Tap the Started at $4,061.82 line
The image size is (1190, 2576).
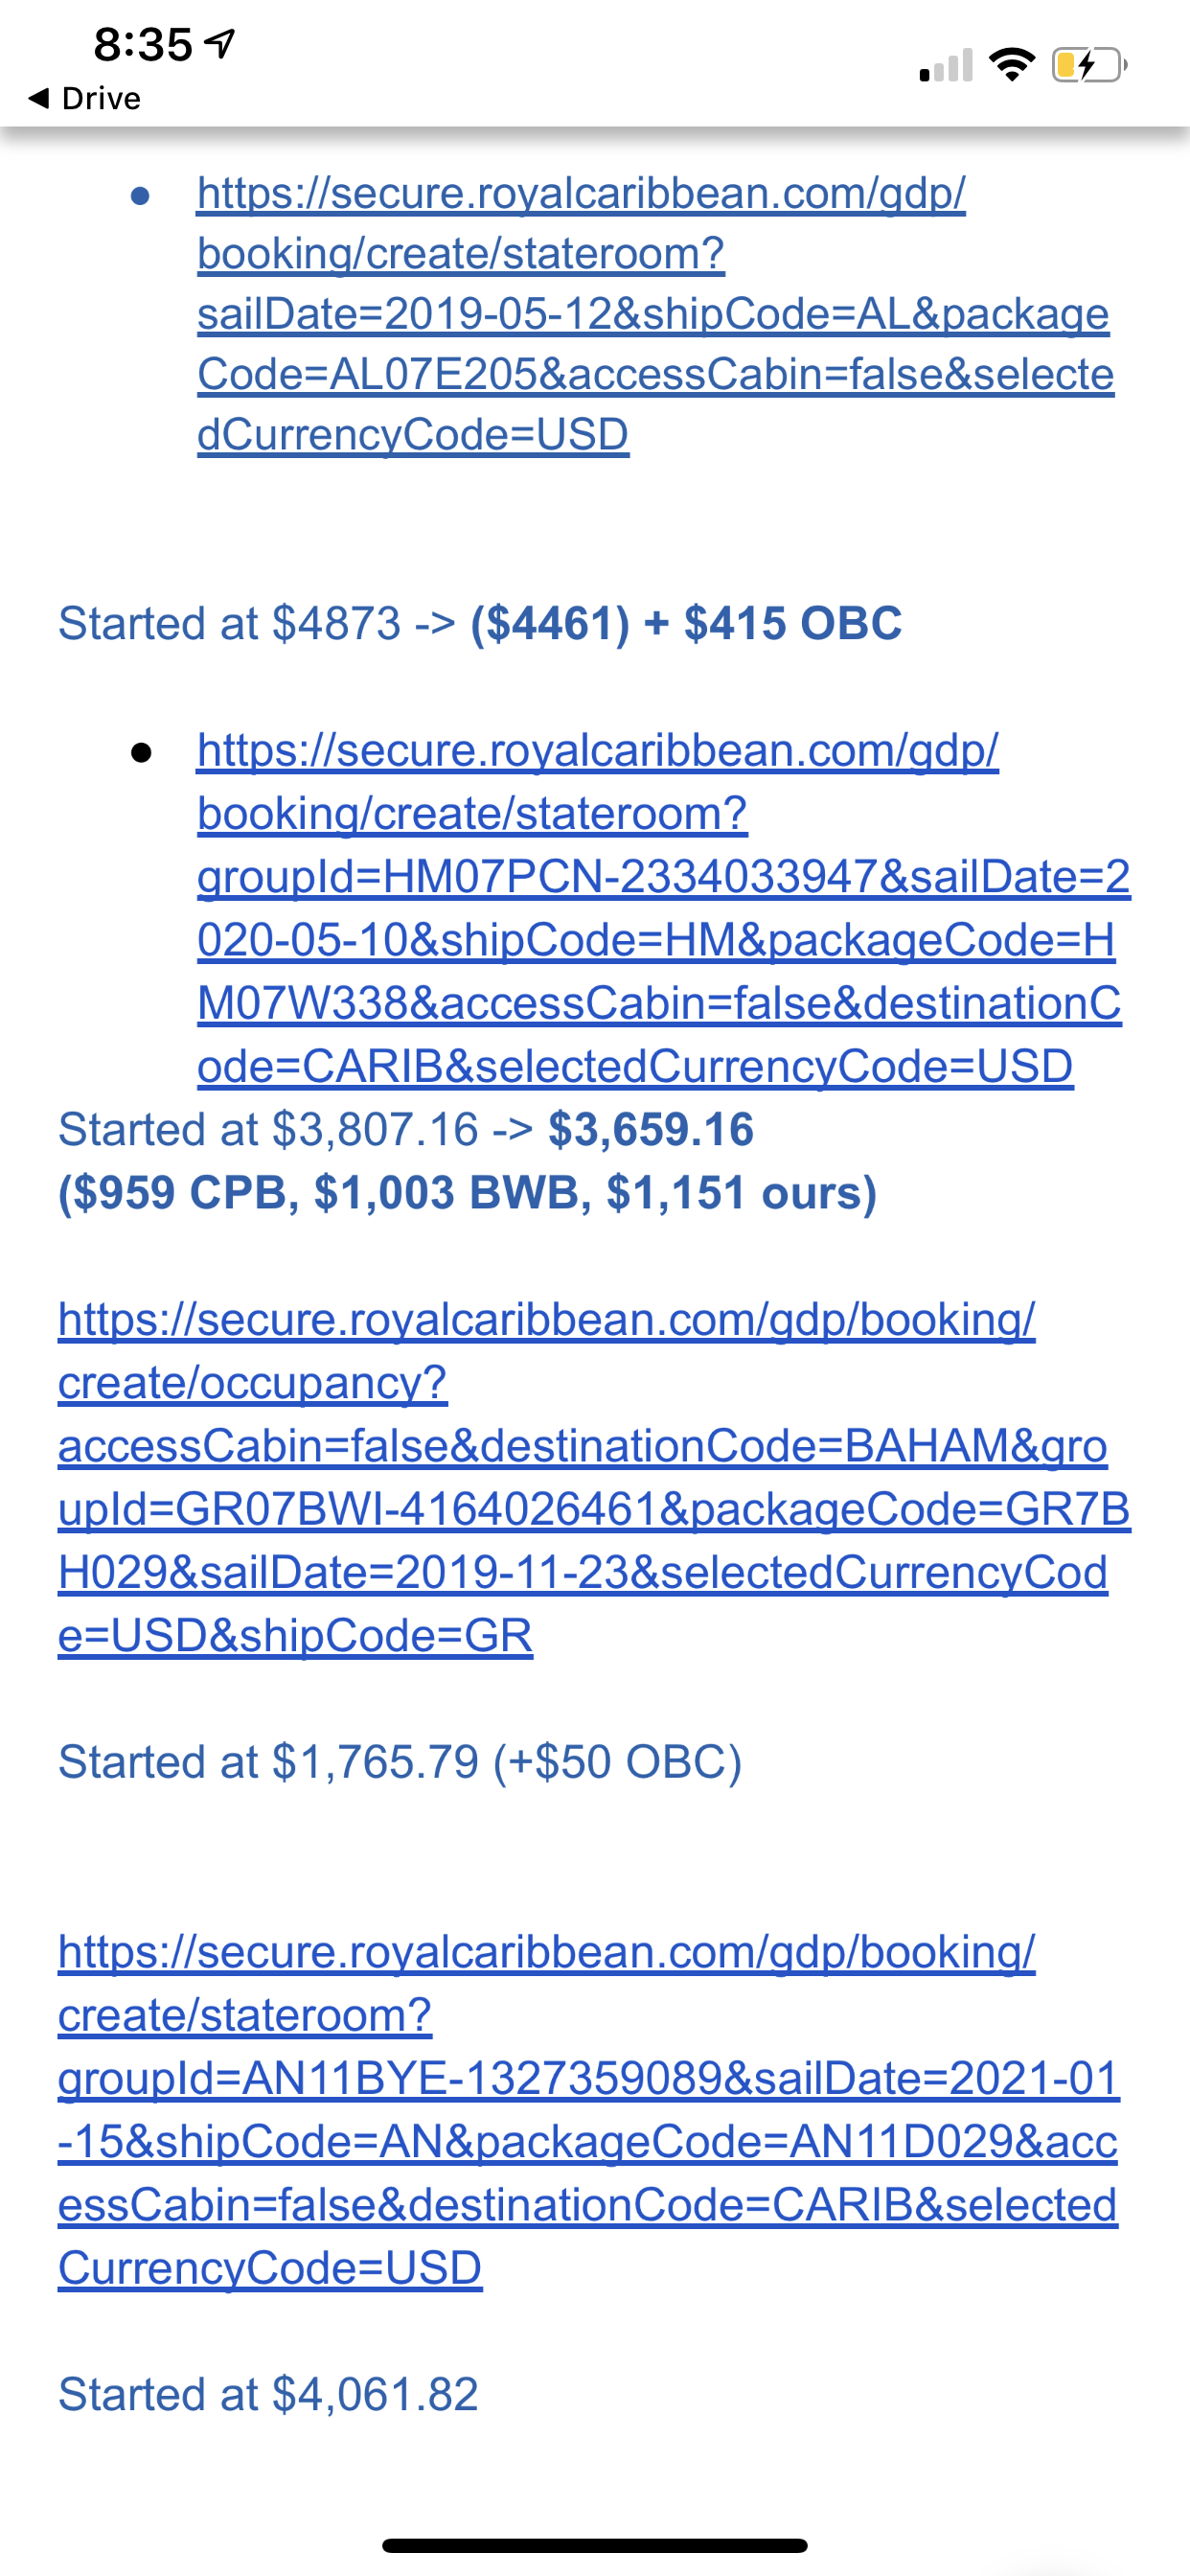[268, 2394]
